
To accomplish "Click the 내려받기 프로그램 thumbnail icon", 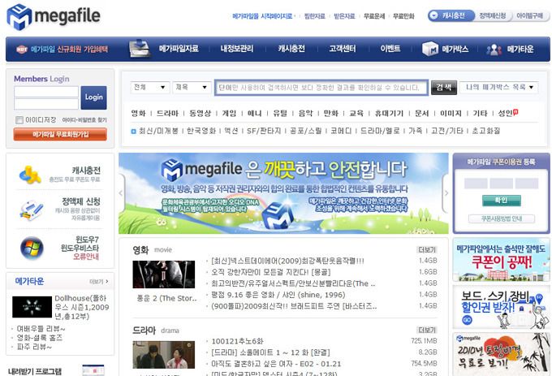I will point(93,370).
